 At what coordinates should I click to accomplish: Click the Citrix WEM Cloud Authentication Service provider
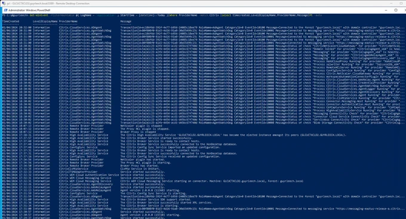click(x=89, y=175)
